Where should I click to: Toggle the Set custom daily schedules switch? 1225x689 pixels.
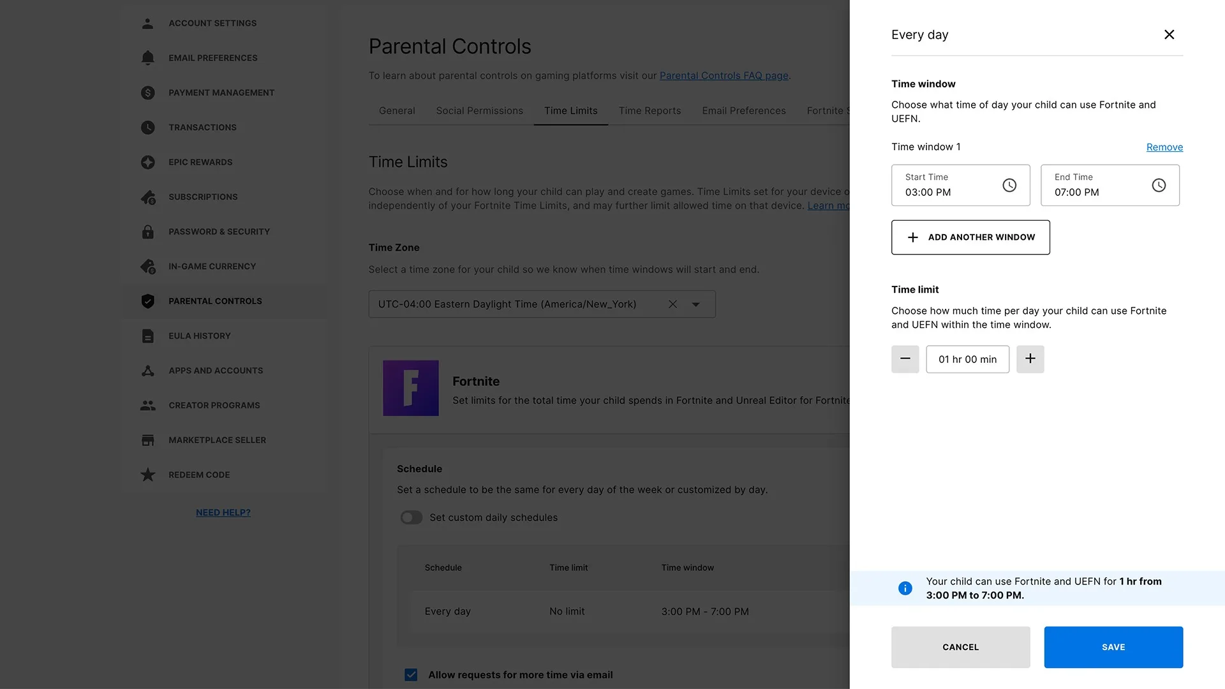point(412,517)
